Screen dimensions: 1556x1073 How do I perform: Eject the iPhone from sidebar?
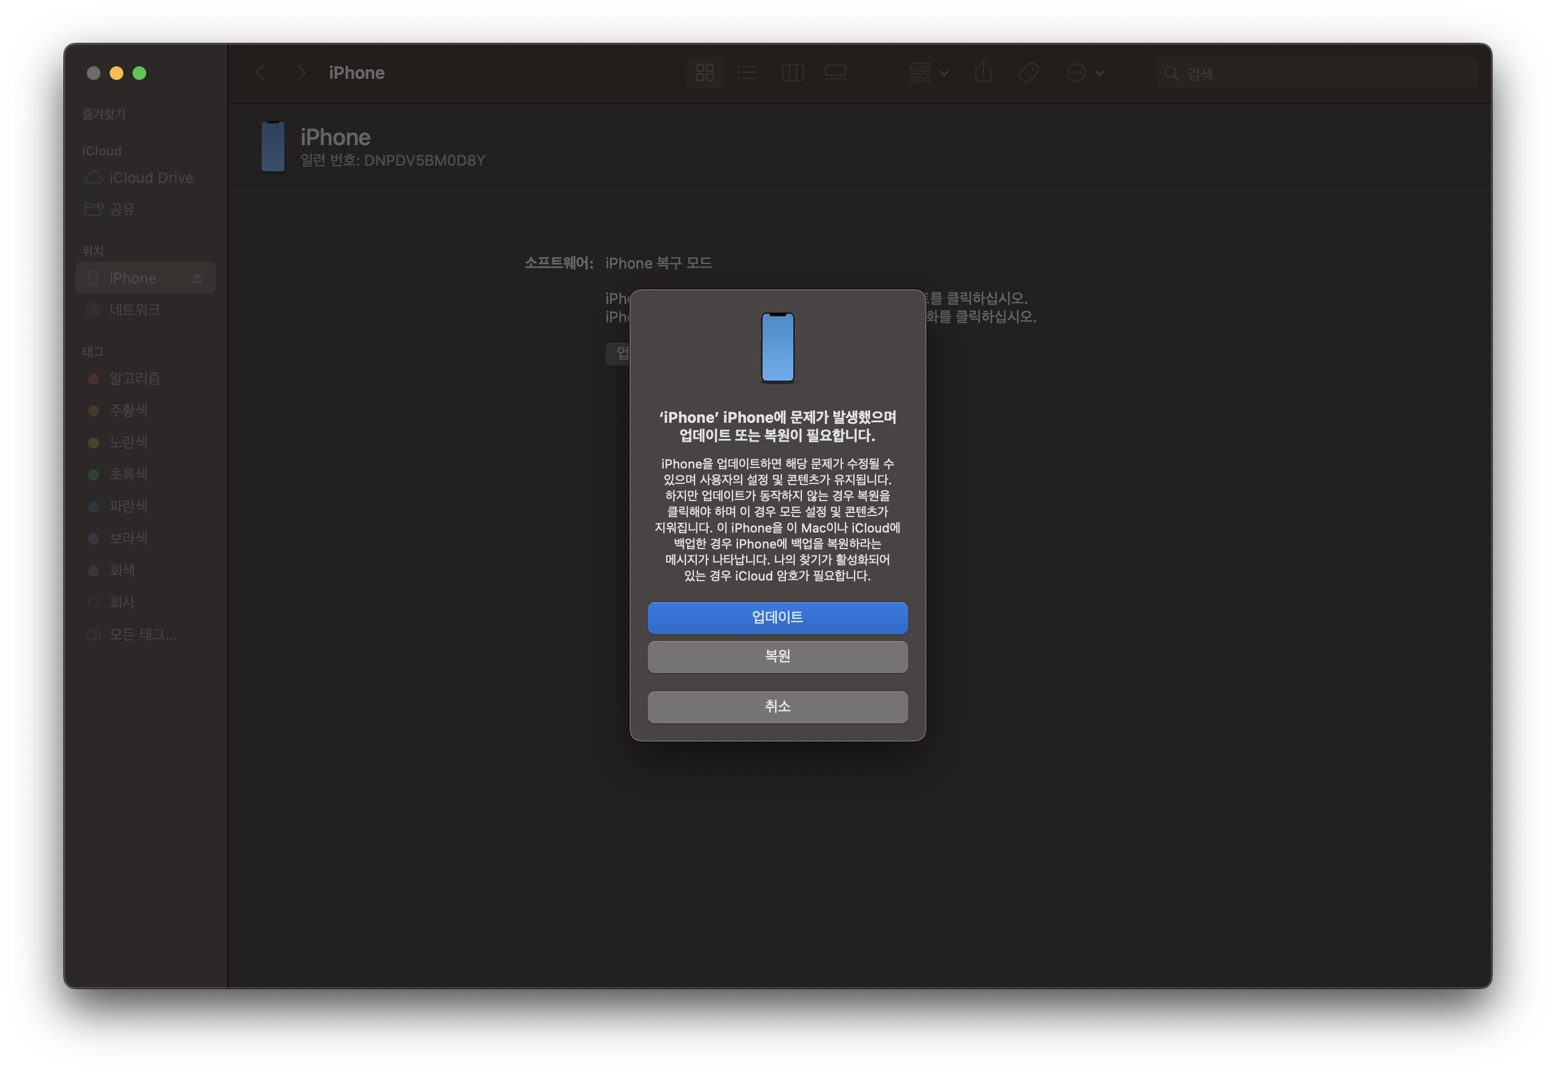coord(197,278)
